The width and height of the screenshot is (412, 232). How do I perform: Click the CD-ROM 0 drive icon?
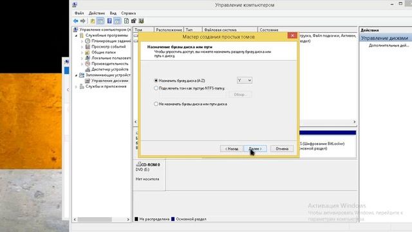coord(138,164)
